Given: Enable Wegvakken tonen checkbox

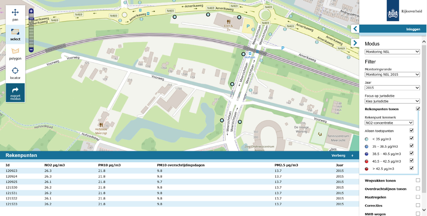Looking at the screenshot, I should (418, 181).
